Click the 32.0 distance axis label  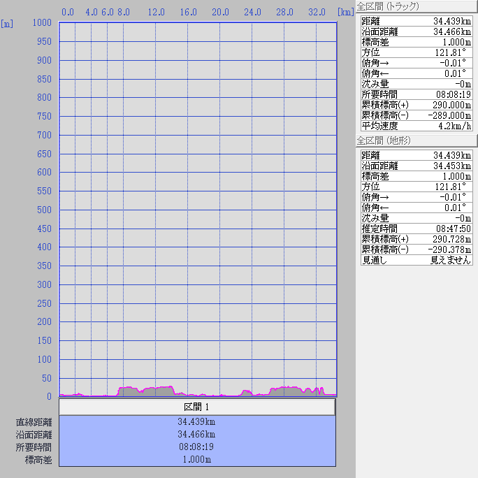(x=317, y=12)
